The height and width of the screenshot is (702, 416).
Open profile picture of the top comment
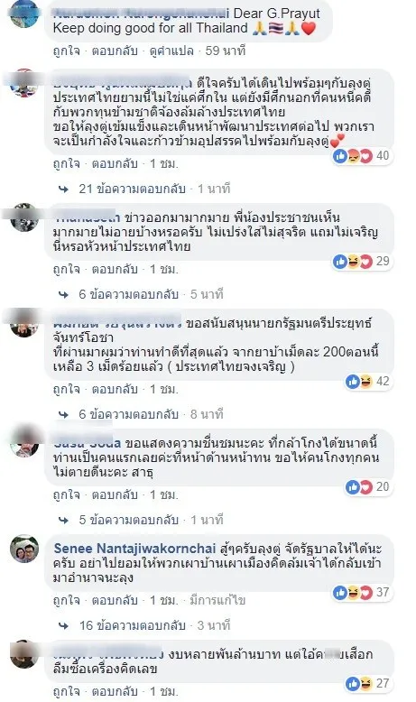[x=24, y=14]
